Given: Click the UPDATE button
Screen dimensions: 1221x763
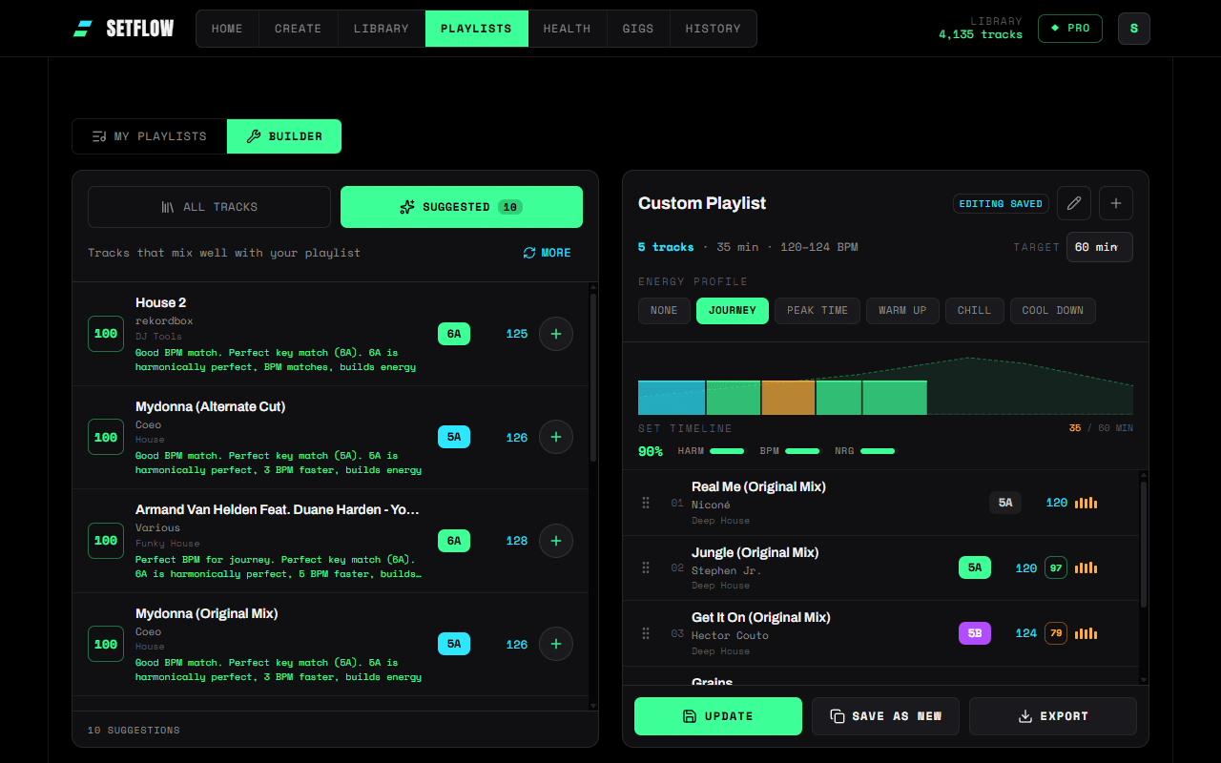Looking at the screenshot, I should (718, 716).
